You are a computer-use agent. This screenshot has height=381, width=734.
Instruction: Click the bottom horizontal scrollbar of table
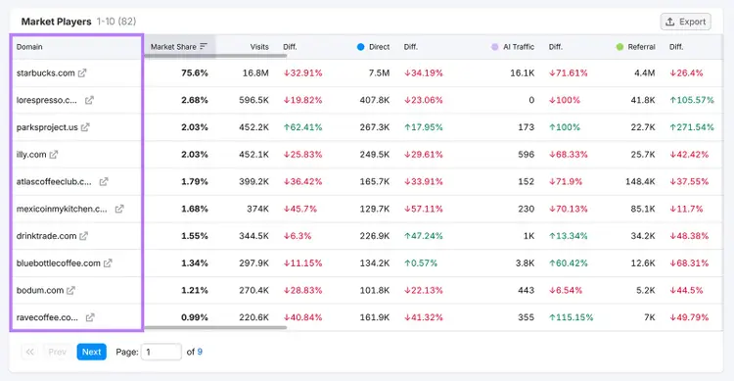[x=215, y=327]
